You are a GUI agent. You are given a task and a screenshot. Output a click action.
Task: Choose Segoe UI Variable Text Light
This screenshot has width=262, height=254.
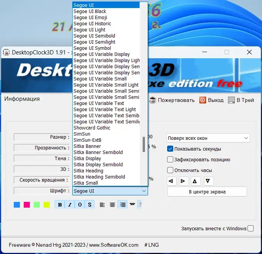[x=106, y=110]
